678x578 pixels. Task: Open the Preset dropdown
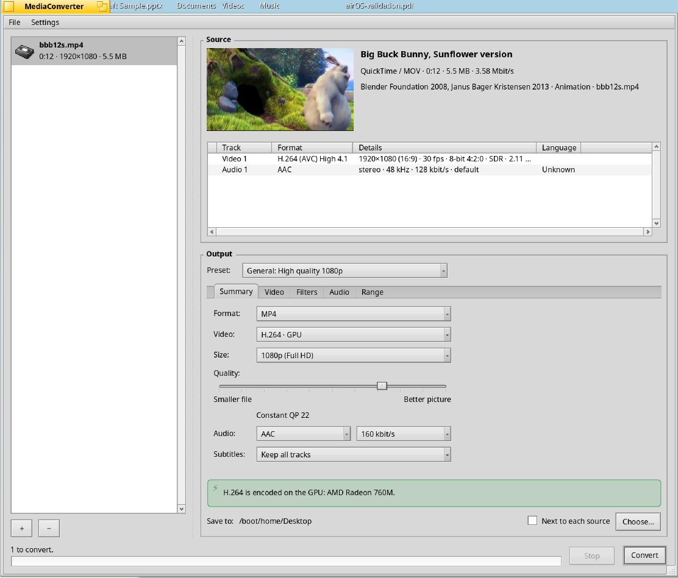tap(344, 270)
